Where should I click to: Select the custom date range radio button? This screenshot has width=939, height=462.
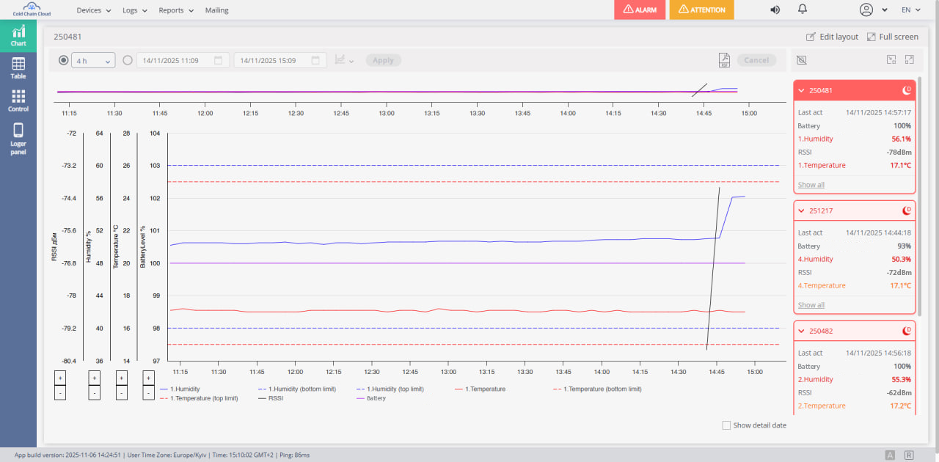point(128,60)
